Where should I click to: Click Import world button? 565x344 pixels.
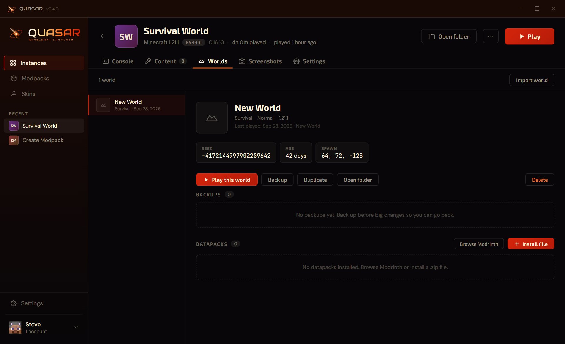click(x=531, y=80)
